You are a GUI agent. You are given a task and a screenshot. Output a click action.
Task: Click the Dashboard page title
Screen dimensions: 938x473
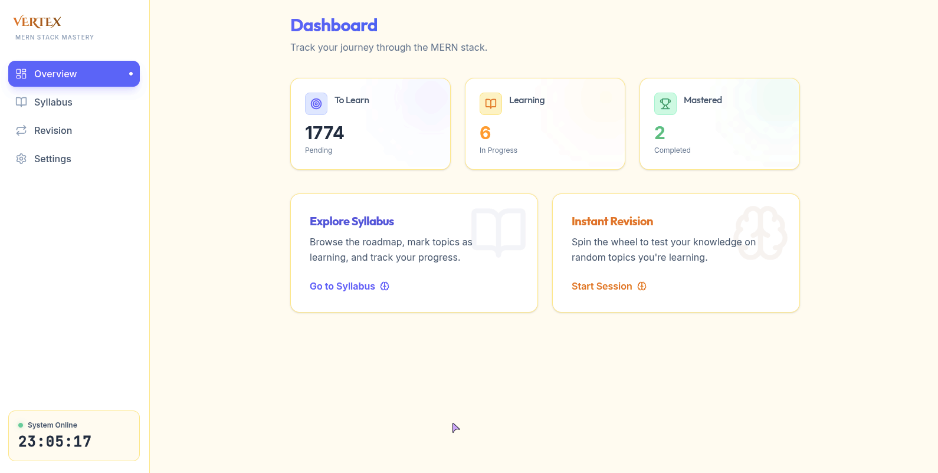coord(334,25)
